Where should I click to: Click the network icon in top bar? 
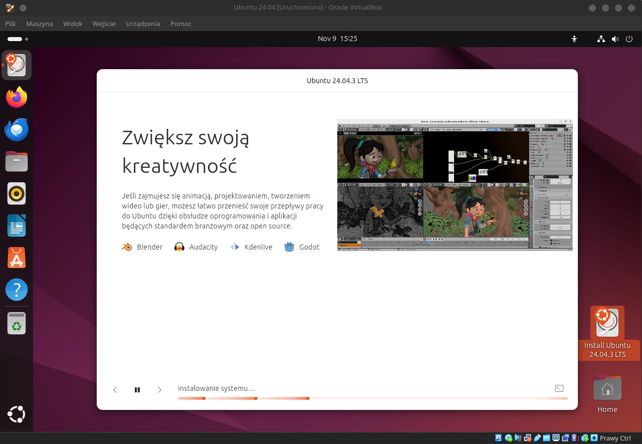(601, 39)
